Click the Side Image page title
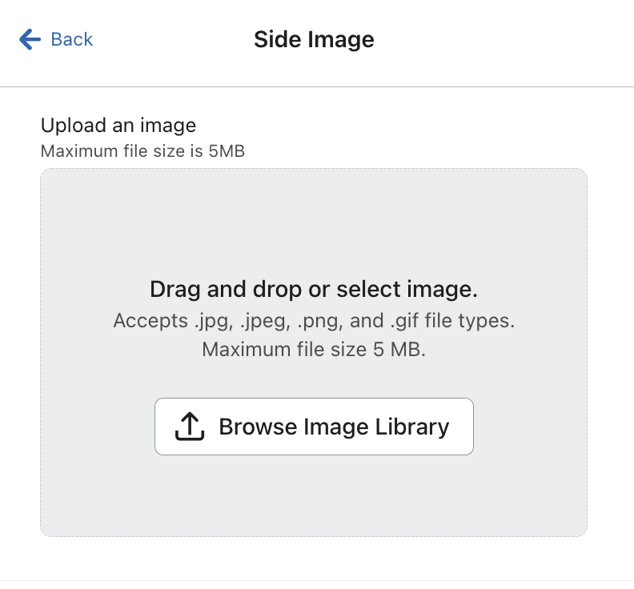This screenshot has height=589, width=634. [x=314, y=39]
